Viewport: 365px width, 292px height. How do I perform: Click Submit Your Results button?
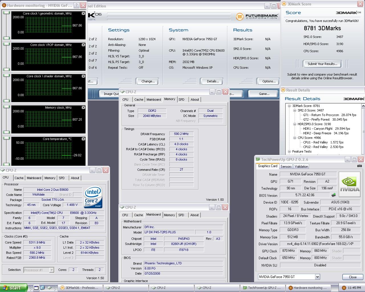pos(322,64)
